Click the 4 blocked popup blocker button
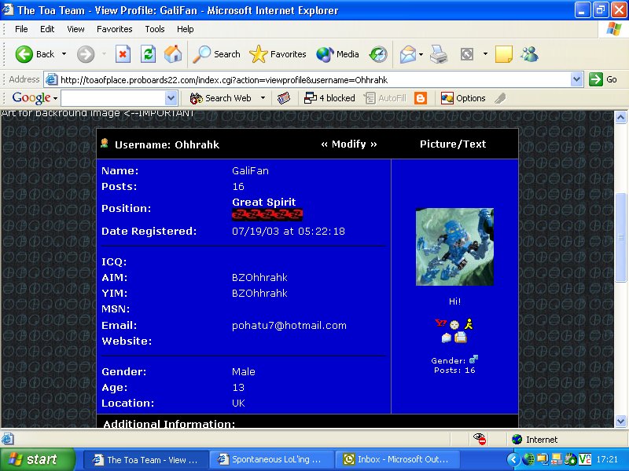Viewport: 629px width, 471px height. coord(329,98)
